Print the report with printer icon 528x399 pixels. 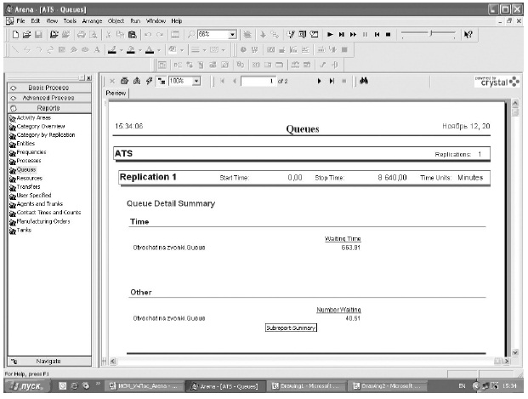(124, 81)
